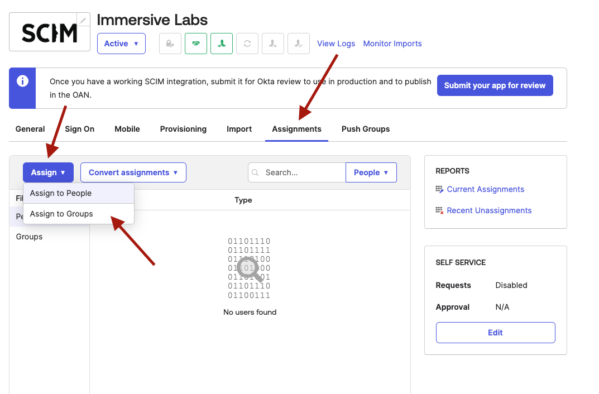The width and height of the screenshot is (599, 394).
Task: Click the REPORTS heading
Action: 452,171
